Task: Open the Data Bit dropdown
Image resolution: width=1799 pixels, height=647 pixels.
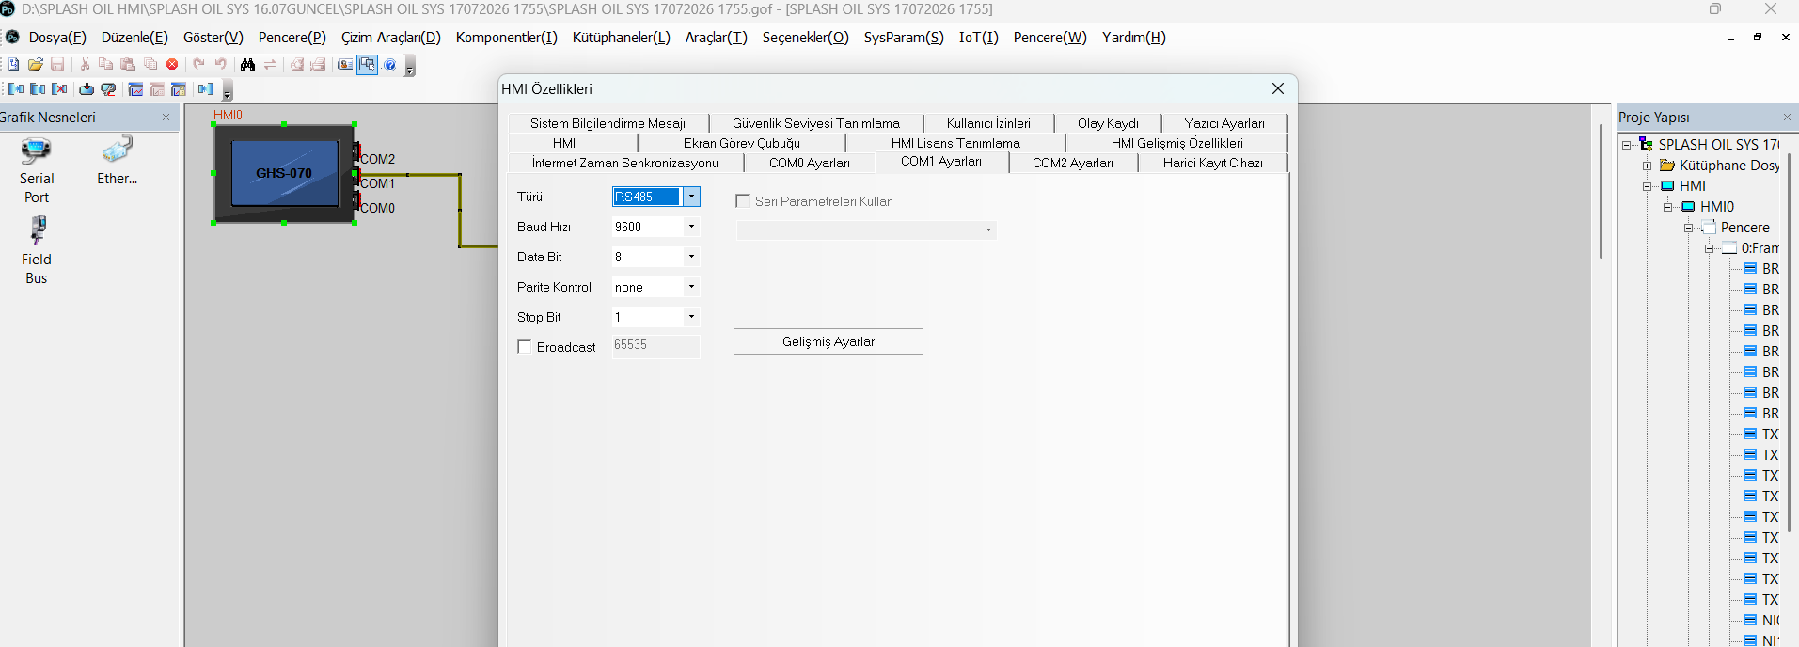Action: click(x=691, y=257)
